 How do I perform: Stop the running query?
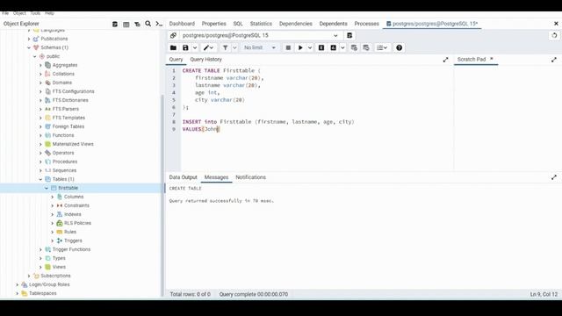(288, 47)
